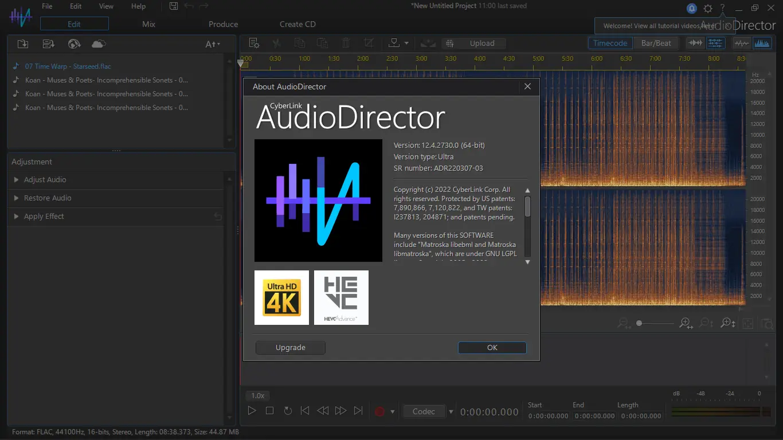Click the red Record button

pyautogui.click(x=379, y=411)
